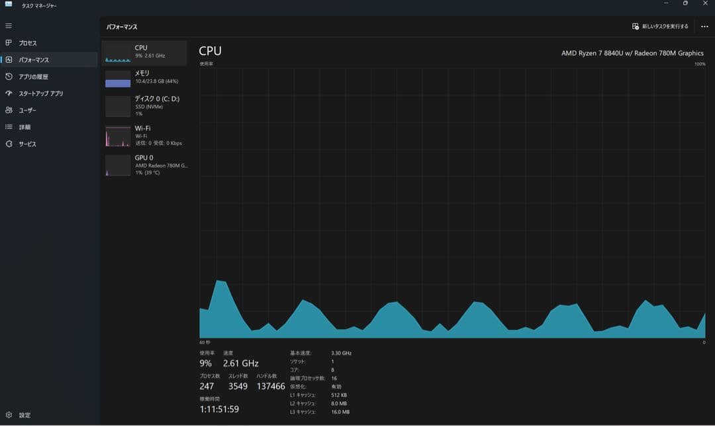Open the 詳細 details list icon

[x=9, y=127]
